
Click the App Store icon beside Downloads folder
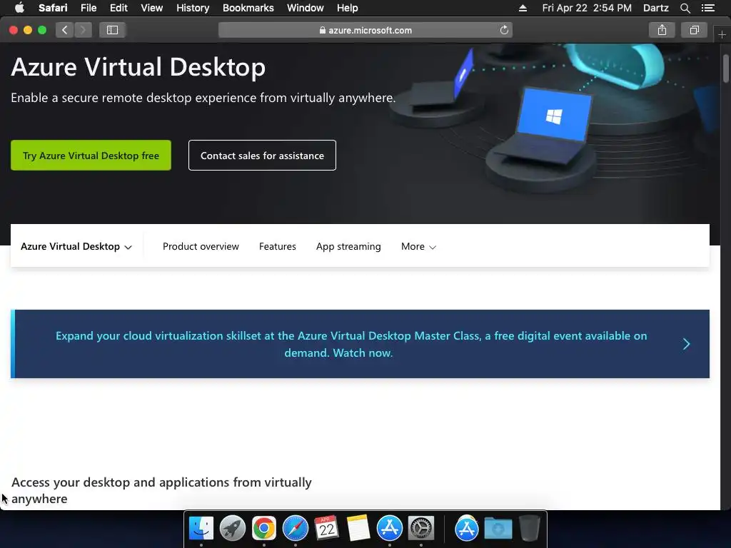point(467,528)
